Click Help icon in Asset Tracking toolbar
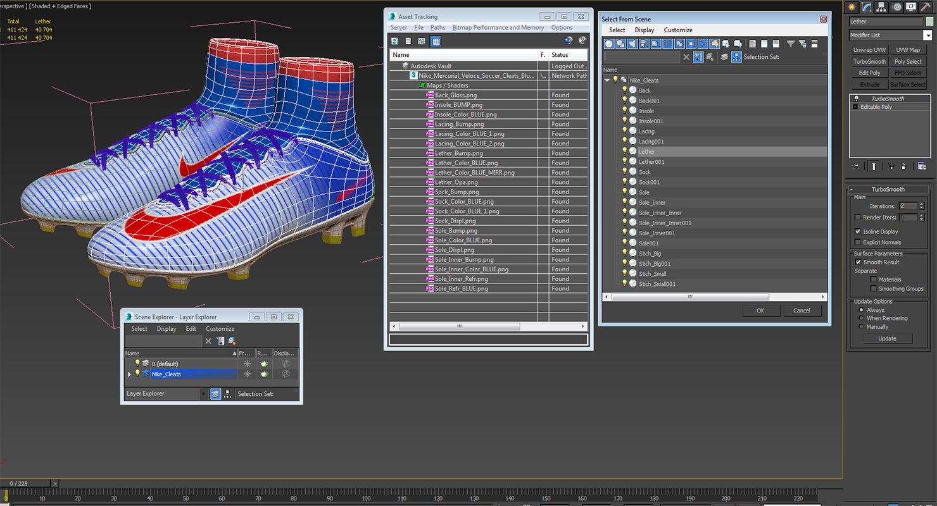 point(569,41)
